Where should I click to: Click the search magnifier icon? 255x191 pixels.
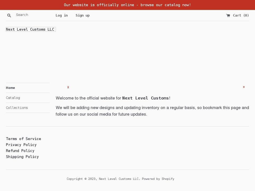click(9, 15)
